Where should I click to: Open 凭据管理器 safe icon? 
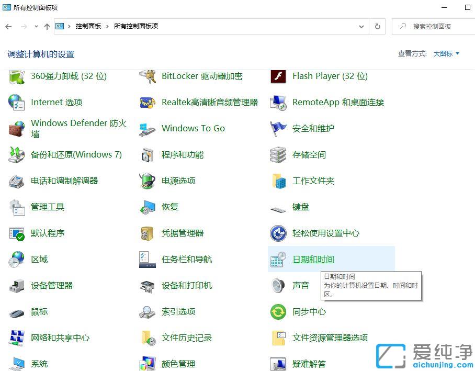click(x=148, y=233)
